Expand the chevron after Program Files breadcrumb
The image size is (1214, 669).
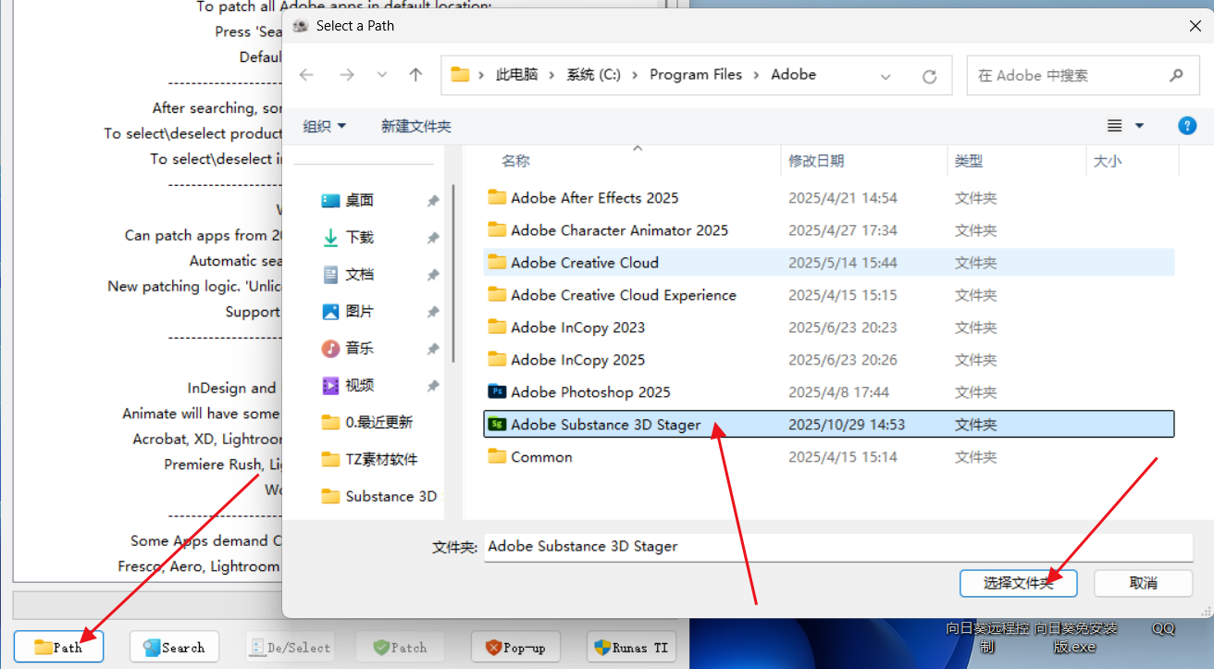click(757, 75)
